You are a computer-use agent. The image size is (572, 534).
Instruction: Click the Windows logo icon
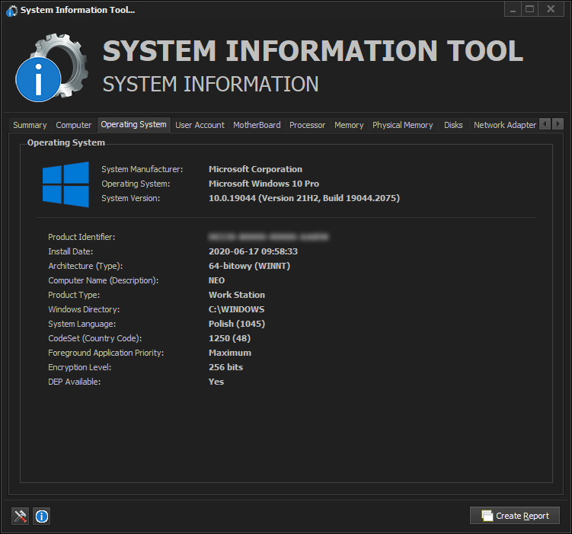66,184
